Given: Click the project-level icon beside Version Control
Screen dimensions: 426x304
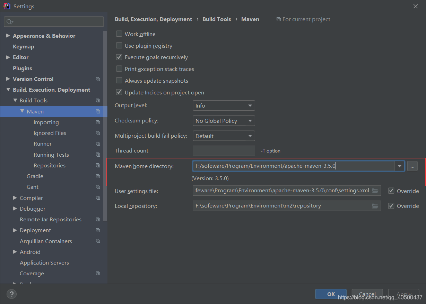Looking at the screenshot, I should click(98, 79).
